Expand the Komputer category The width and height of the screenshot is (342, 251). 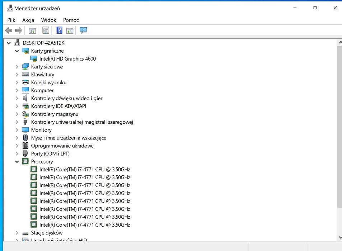click(17, 90)
